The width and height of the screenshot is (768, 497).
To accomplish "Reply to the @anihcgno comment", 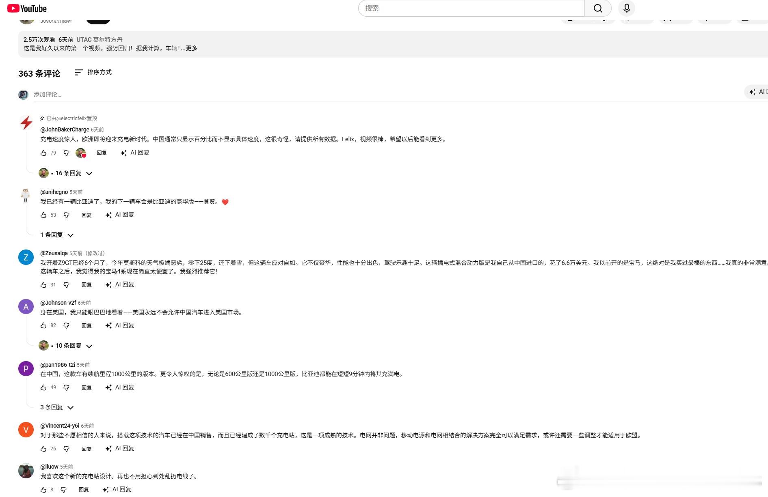I will [x=87, y=215].
